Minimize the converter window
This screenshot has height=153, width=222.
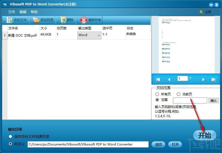(211, 5)
